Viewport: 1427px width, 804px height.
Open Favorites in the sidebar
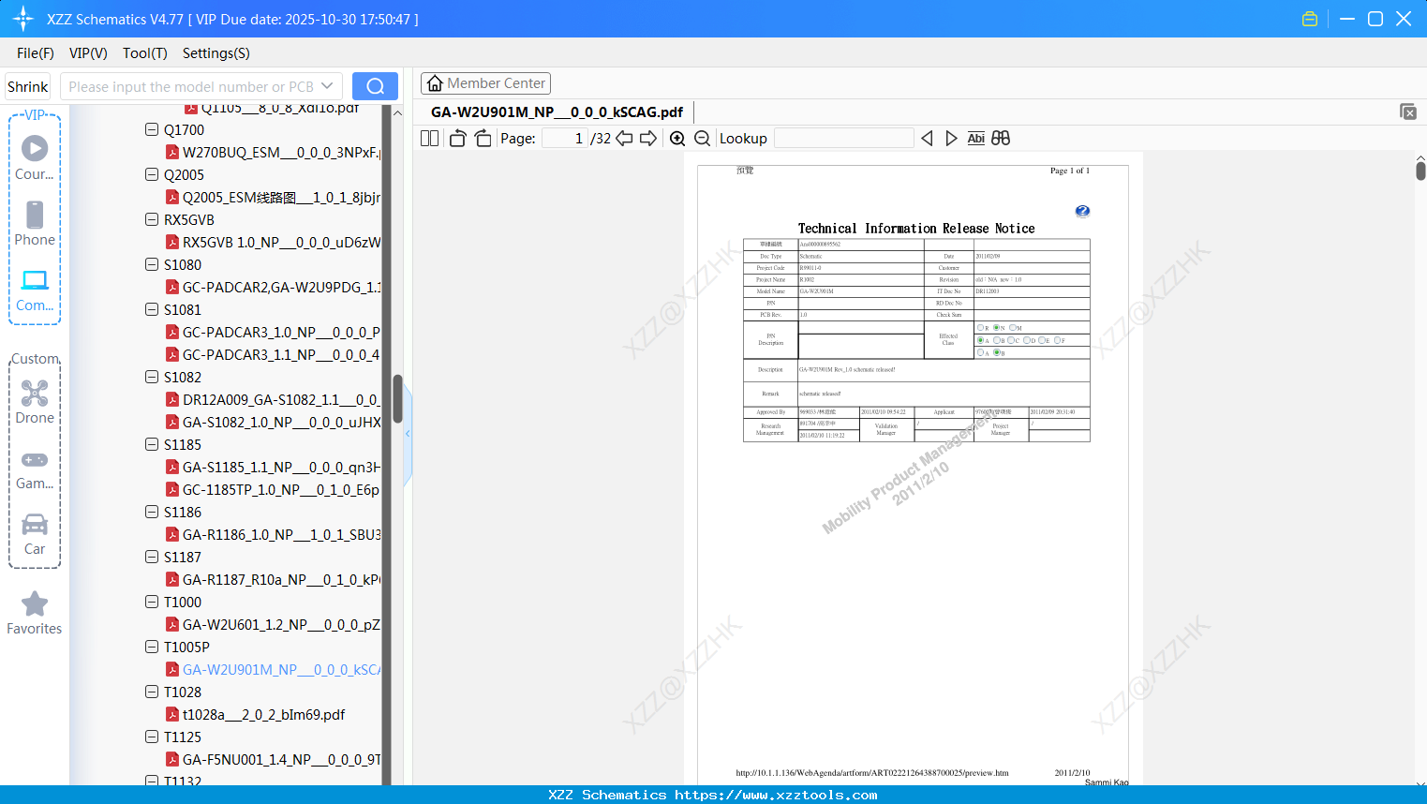[x=35, y=613]
